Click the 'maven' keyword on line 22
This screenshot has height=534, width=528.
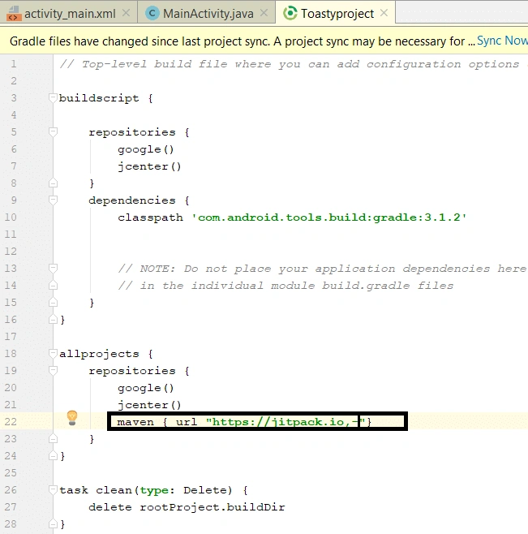[x=135, y=422]
